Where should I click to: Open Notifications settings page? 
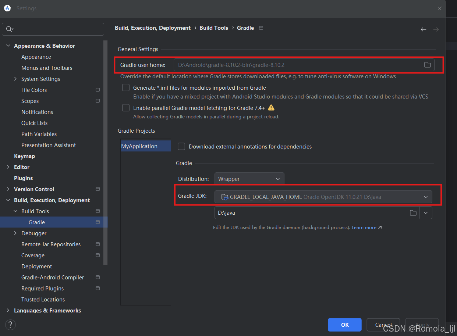point(37,112)
